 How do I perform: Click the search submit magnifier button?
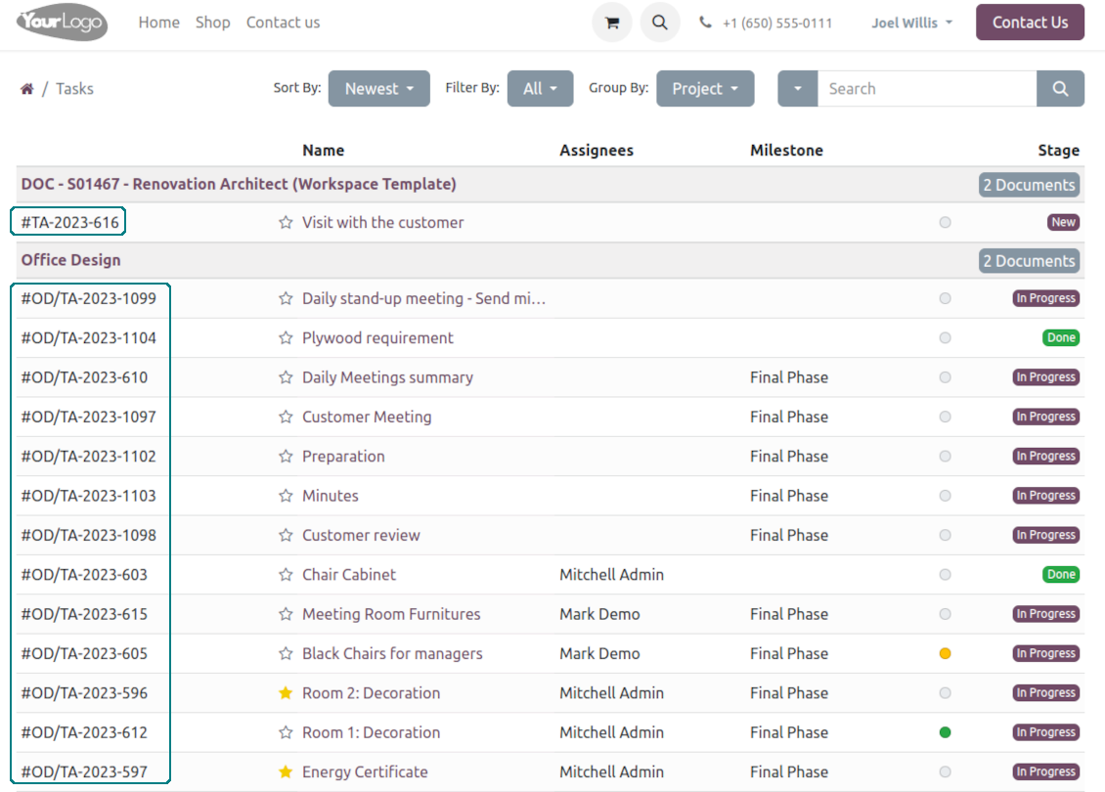[1060, 89]
